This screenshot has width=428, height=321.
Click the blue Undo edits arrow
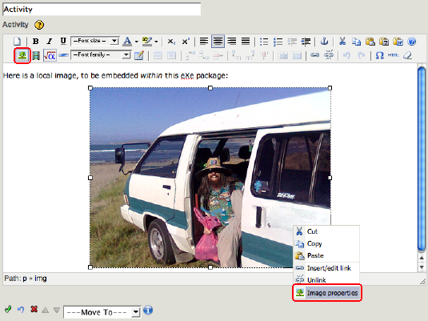tap(21, 310)
